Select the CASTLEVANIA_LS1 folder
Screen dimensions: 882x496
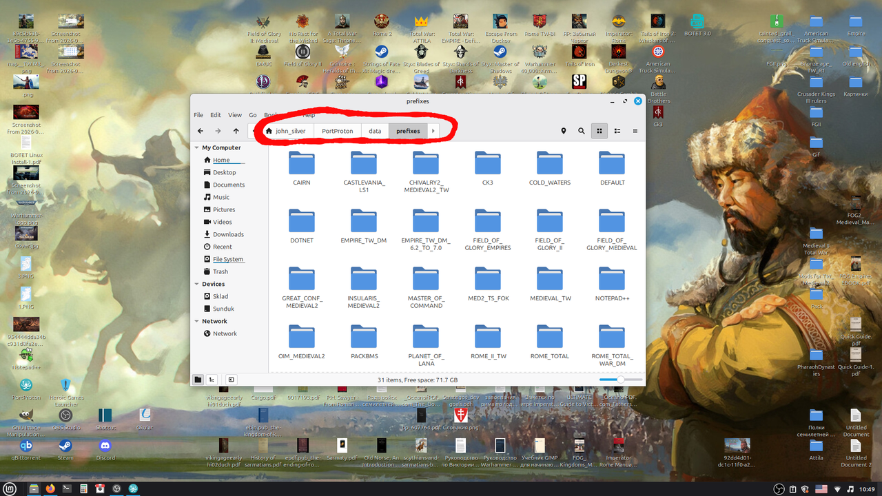[364, 172]
